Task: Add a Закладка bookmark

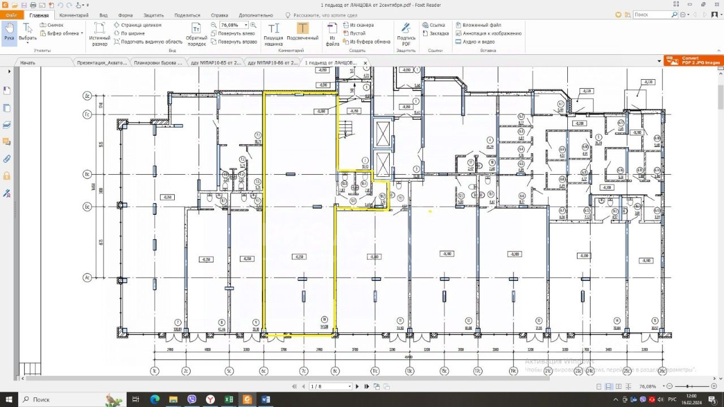Action: point(435,33)
